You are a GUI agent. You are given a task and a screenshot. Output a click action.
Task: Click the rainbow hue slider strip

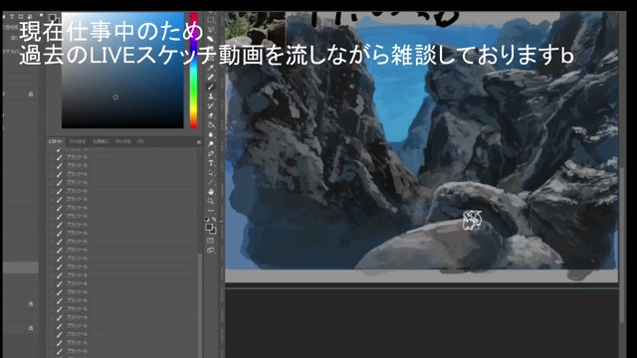[194, 71]
